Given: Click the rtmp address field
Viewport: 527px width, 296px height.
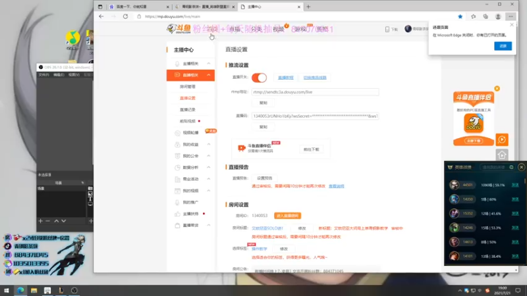Looking at the screenshot, I should (316, 92).
